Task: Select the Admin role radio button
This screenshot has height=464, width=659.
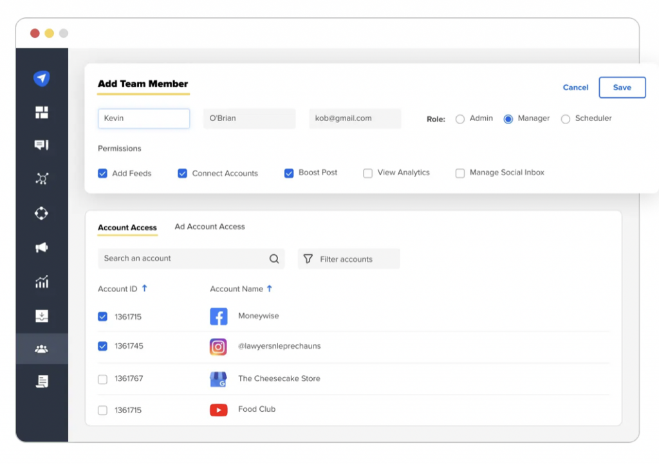Action: pos(460,119)
